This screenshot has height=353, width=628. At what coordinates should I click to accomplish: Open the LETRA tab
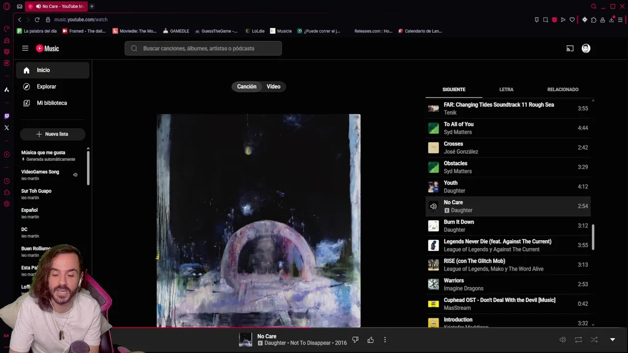pos(506,89)
